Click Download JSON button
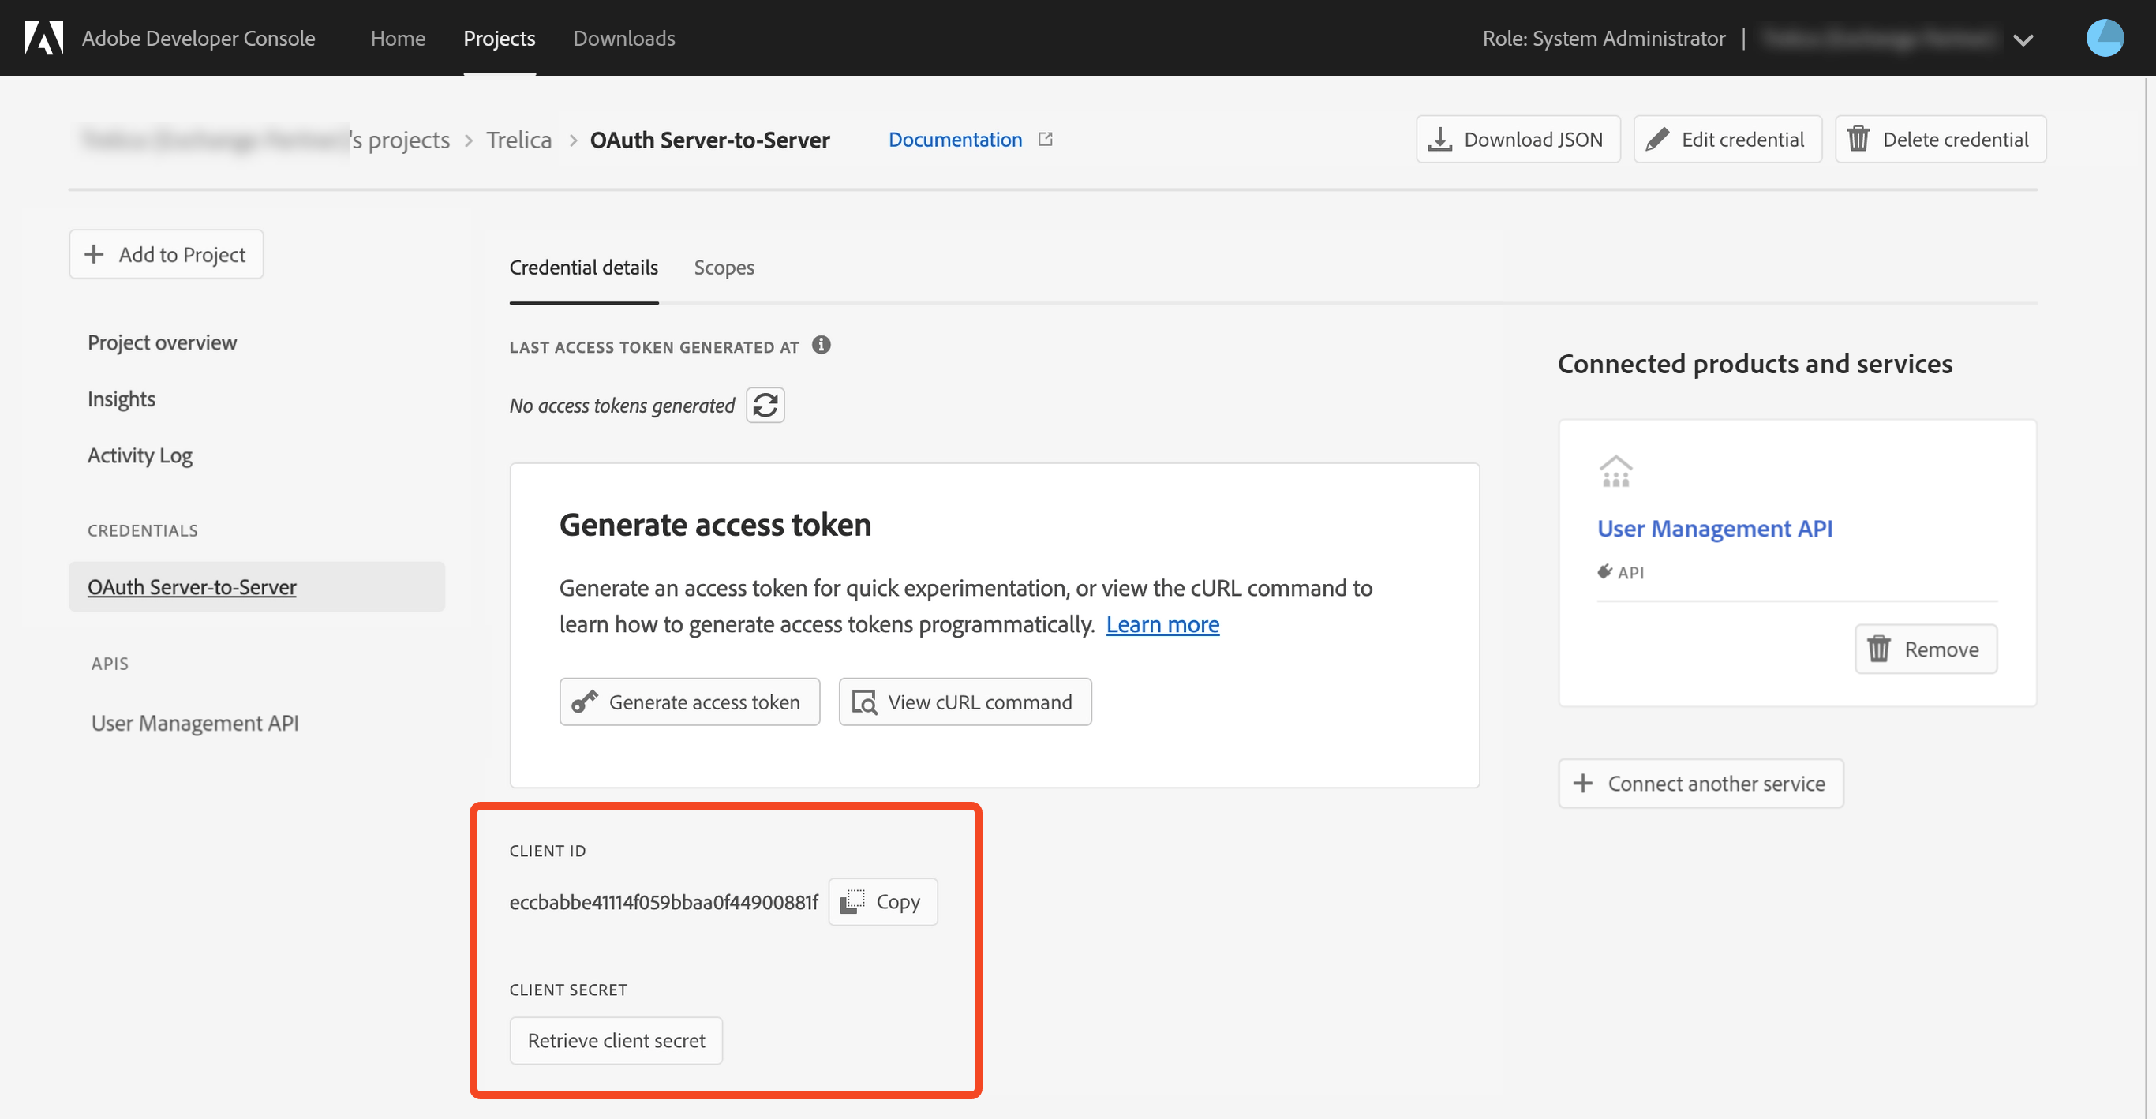 (1518, 139)
